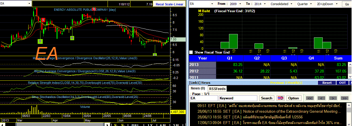Click the Reset button in news header
This screenshot has width=353, height=126.
pyautogui.click(x=327, y=83)
